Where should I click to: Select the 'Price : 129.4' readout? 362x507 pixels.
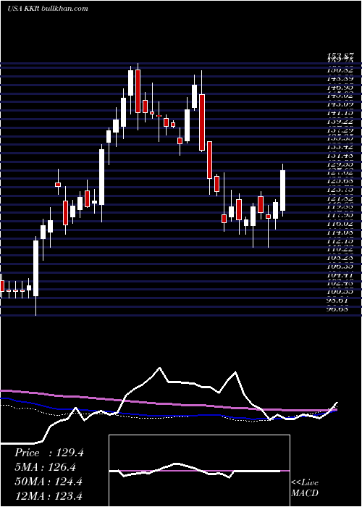(x=49, y=453)
